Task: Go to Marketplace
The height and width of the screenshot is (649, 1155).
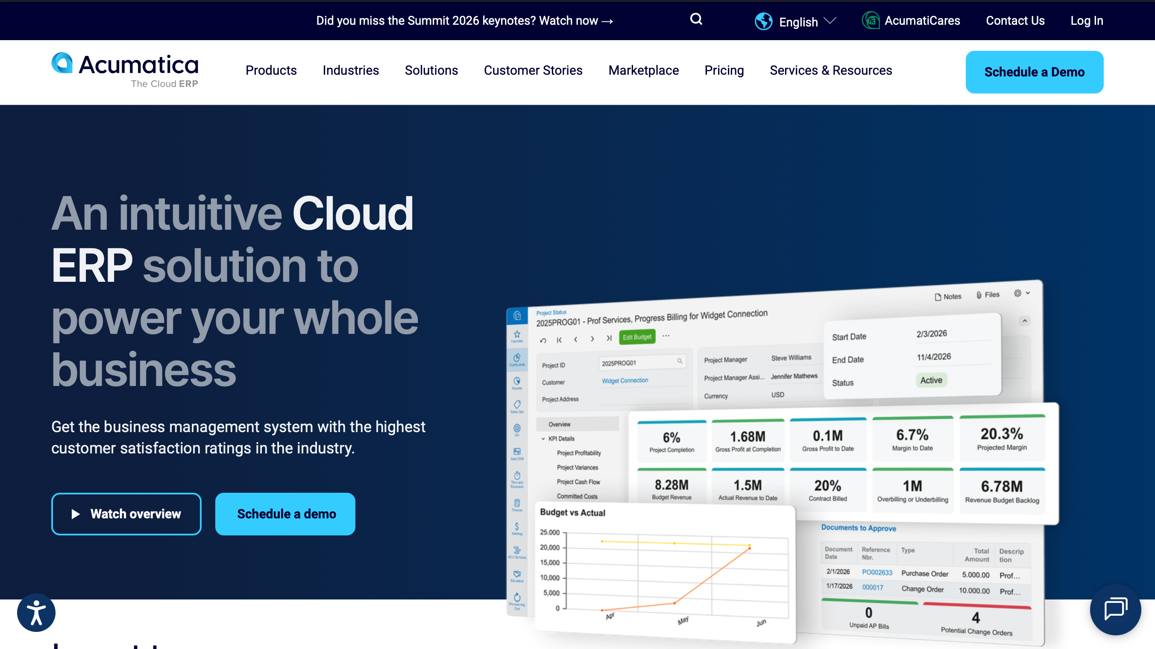Action: click(x=643, y=70)
